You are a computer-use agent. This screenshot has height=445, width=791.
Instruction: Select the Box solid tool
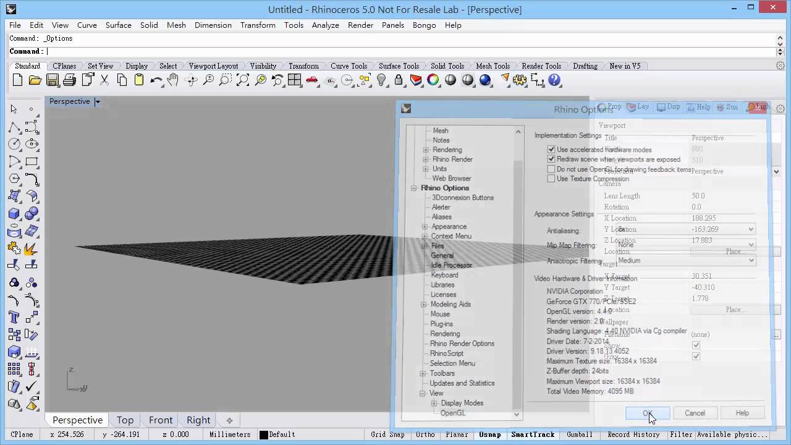[14, 213]
